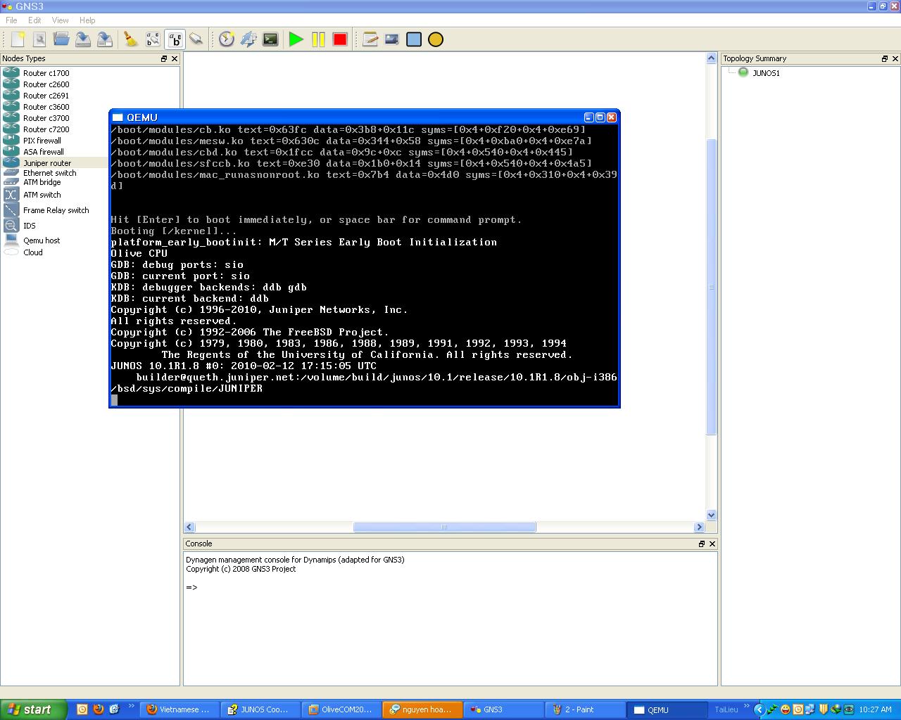Suspend all devices with yellow pause button
Viewport: 901px width, 720px height.
[x=318, y=39]
